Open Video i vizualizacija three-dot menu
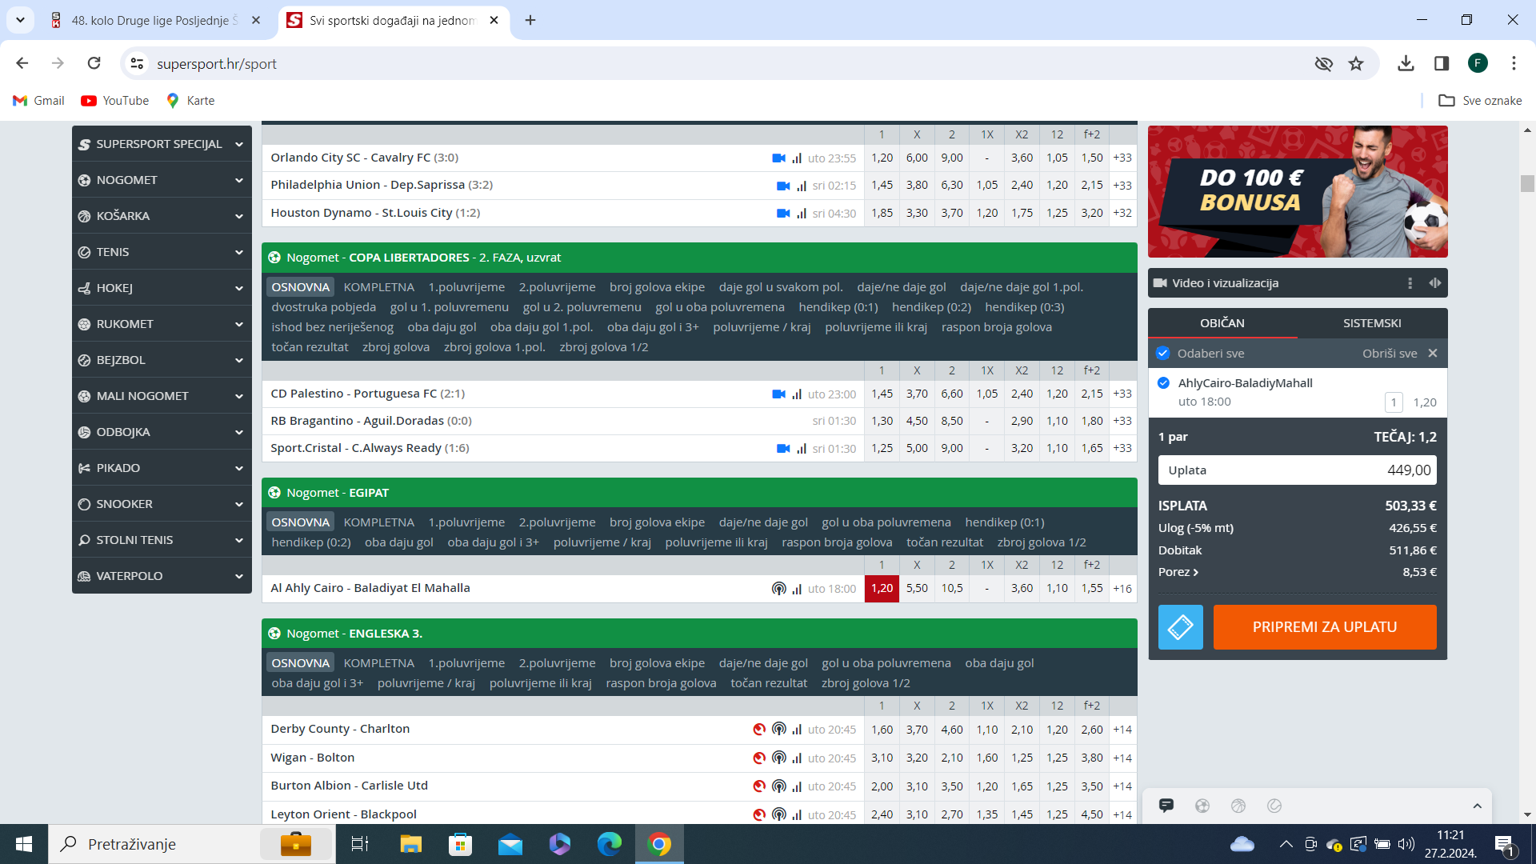1536x864 pixels. 1410,283
